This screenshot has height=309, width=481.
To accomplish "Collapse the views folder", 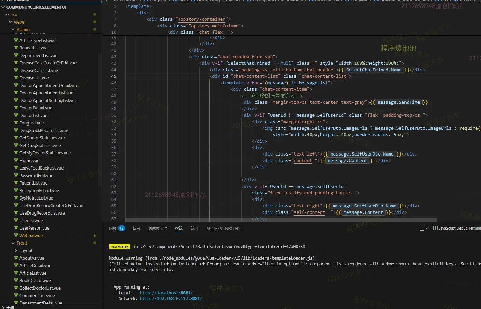I will click(x=10, y=22).
